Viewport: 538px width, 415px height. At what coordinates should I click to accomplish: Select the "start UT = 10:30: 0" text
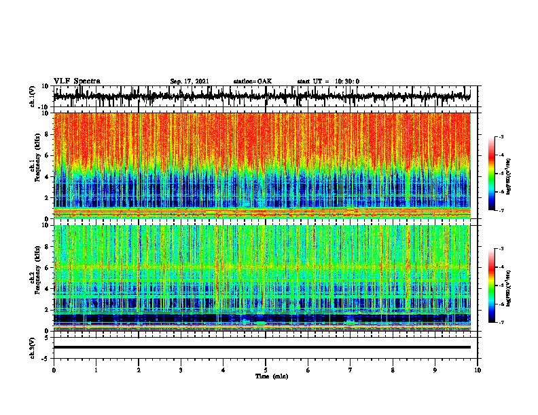328,81
